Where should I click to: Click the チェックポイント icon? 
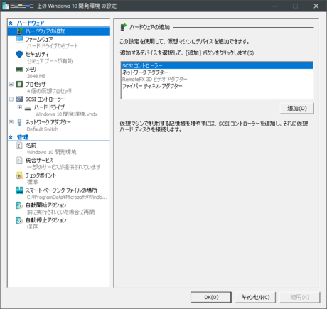click(x=19, y=175)
